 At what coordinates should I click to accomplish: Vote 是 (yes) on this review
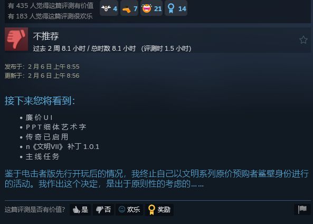[80, 210]
